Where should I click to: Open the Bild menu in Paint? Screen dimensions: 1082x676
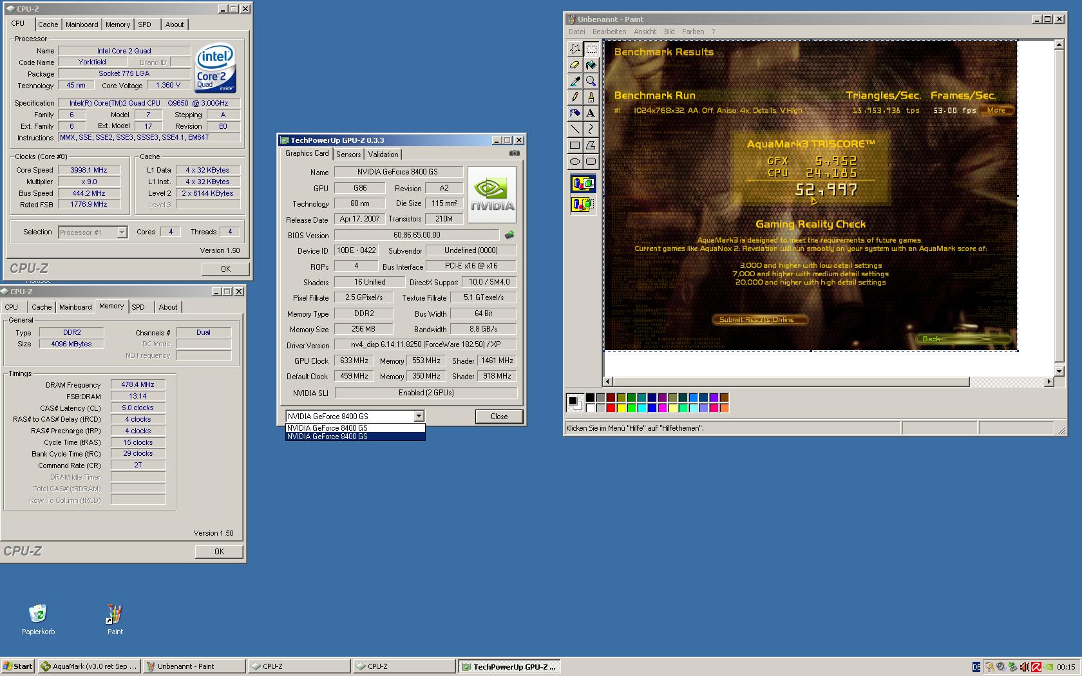coord(669,32)
